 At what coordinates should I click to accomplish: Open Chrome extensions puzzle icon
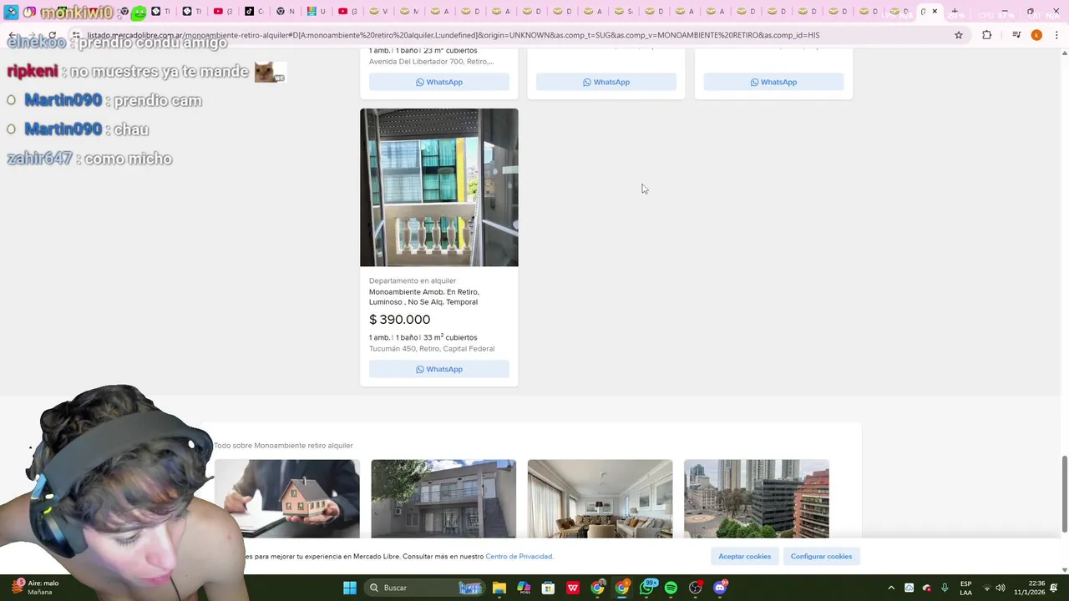click(987, 35)
